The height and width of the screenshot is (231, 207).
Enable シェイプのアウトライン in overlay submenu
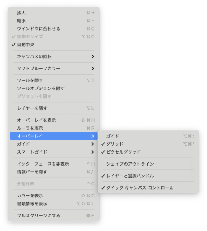coord(148,164)
